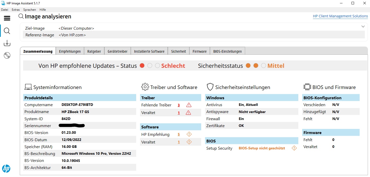This screenshot has width=370, height=177.
Task: Switch to the Installierte Software tab
Action: click(x=149, y=51)
